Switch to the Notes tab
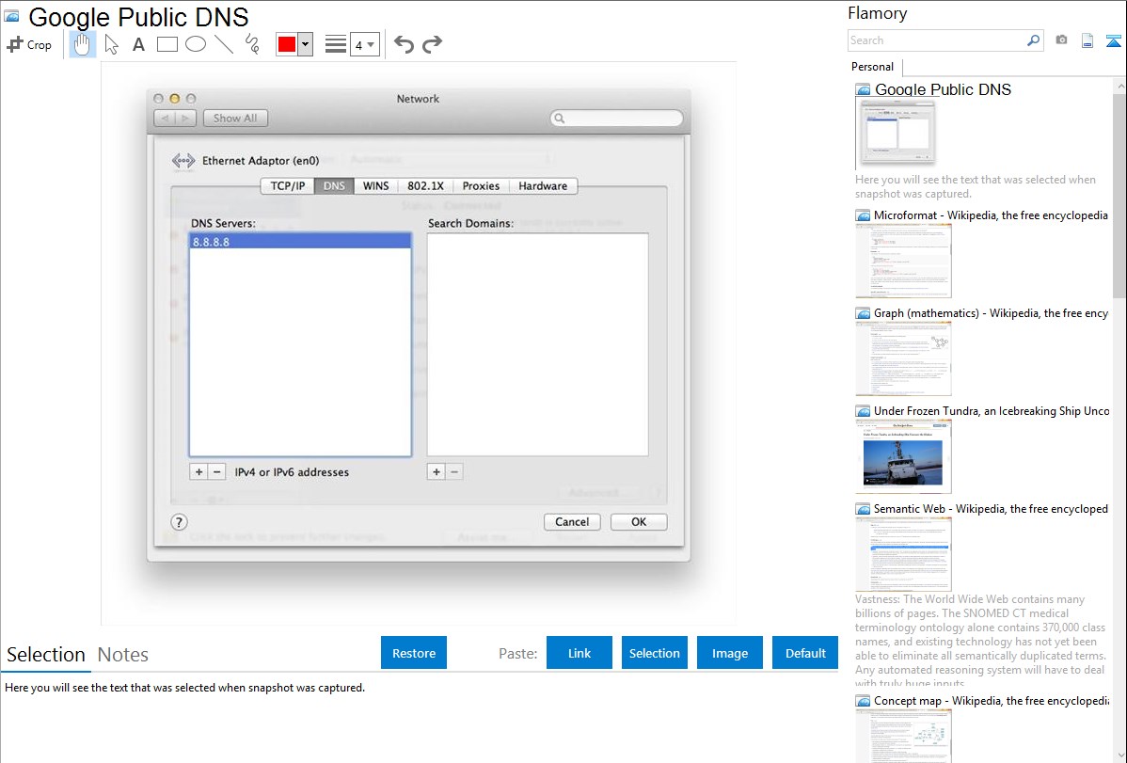Viewport: 1127px width, 763px height. pos(123,655)
